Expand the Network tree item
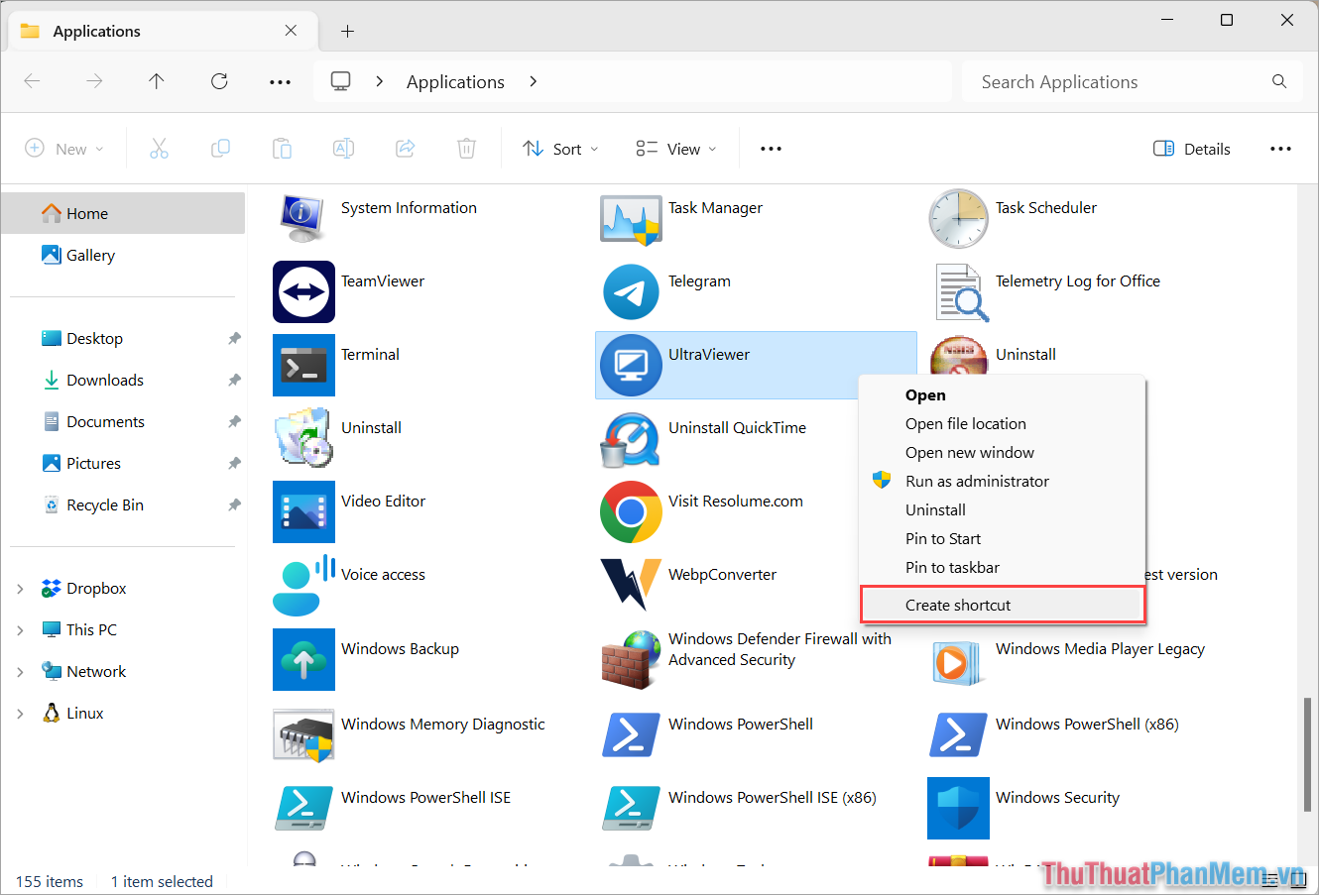The image size is (1319, 895). pyautogui.click(x=20, y=671)
